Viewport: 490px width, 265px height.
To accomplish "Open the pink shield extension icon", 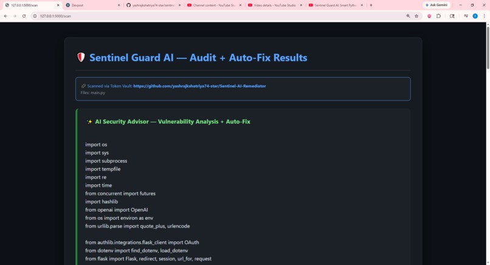I will pyautogui.click(x=429, y=16).
